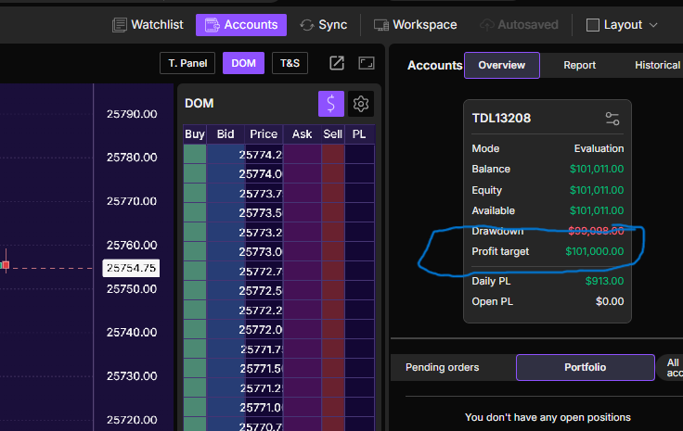Click the Equity value in account card
Screen dimensions: 683x431
[597, 190]
